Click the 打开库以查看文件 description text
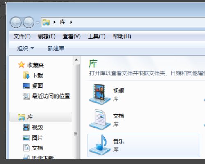Viewport: 205px width, 164px height. pos(147,73)
